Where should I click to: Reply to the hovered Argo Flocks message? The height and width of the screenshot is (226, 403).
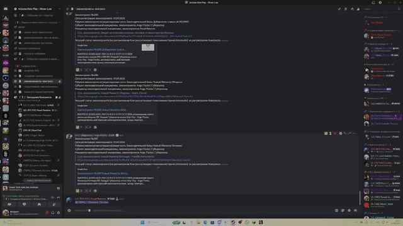point(345,134)
